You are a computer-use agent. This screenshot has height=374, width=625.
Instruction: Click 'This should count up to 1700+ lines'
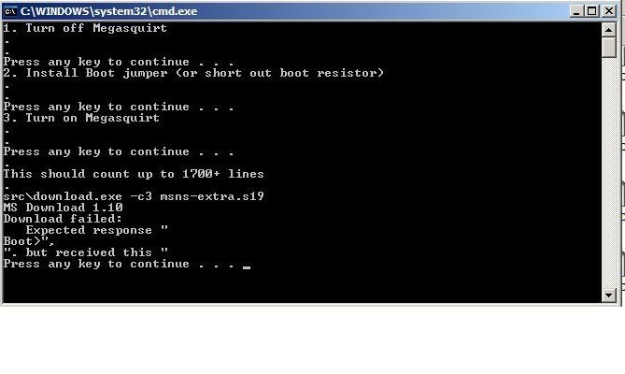pyautogui.click(x=134, y=174)
